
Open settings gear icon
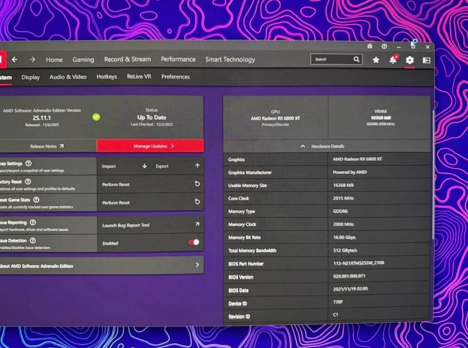coord(410,60)
